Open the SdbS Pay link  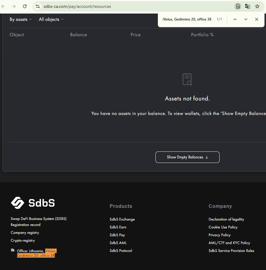(x=117, y=235)
